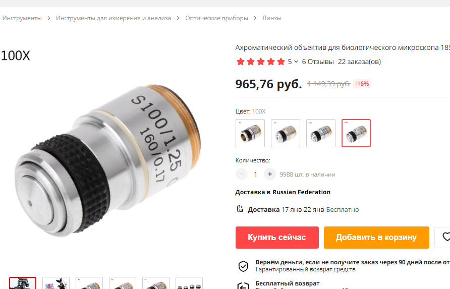The image size is (450, 289).
Task: Click the free return arrow icon
Action: (x=243, y=286)
